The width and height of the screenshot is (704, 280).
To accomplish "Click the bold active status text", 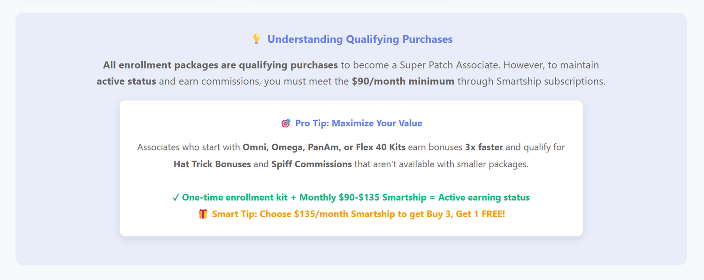I will coord(126,81).
